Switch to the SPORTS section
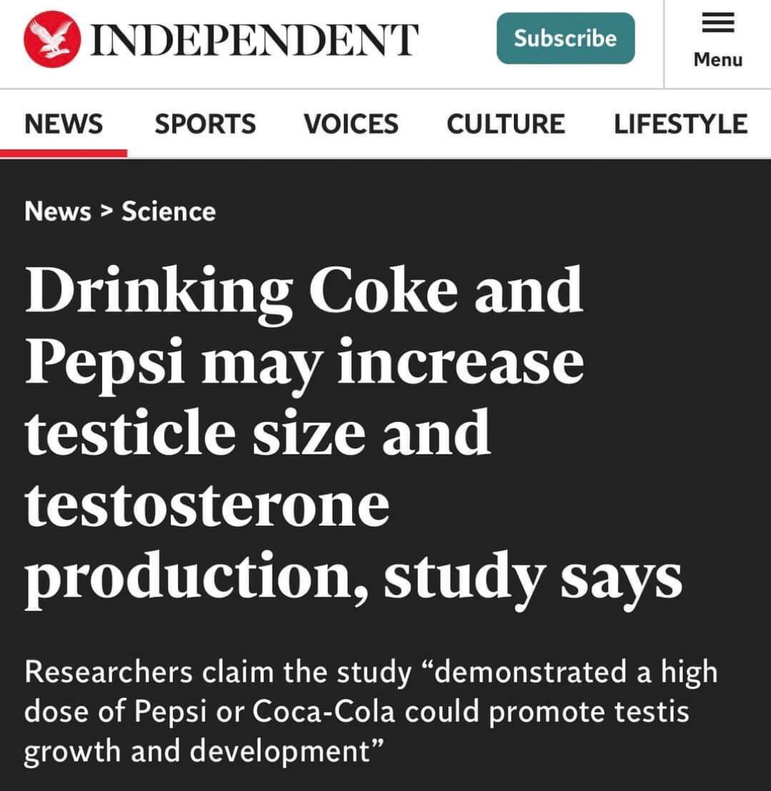Screen dimensions: 771x791 tap(206, 124)
